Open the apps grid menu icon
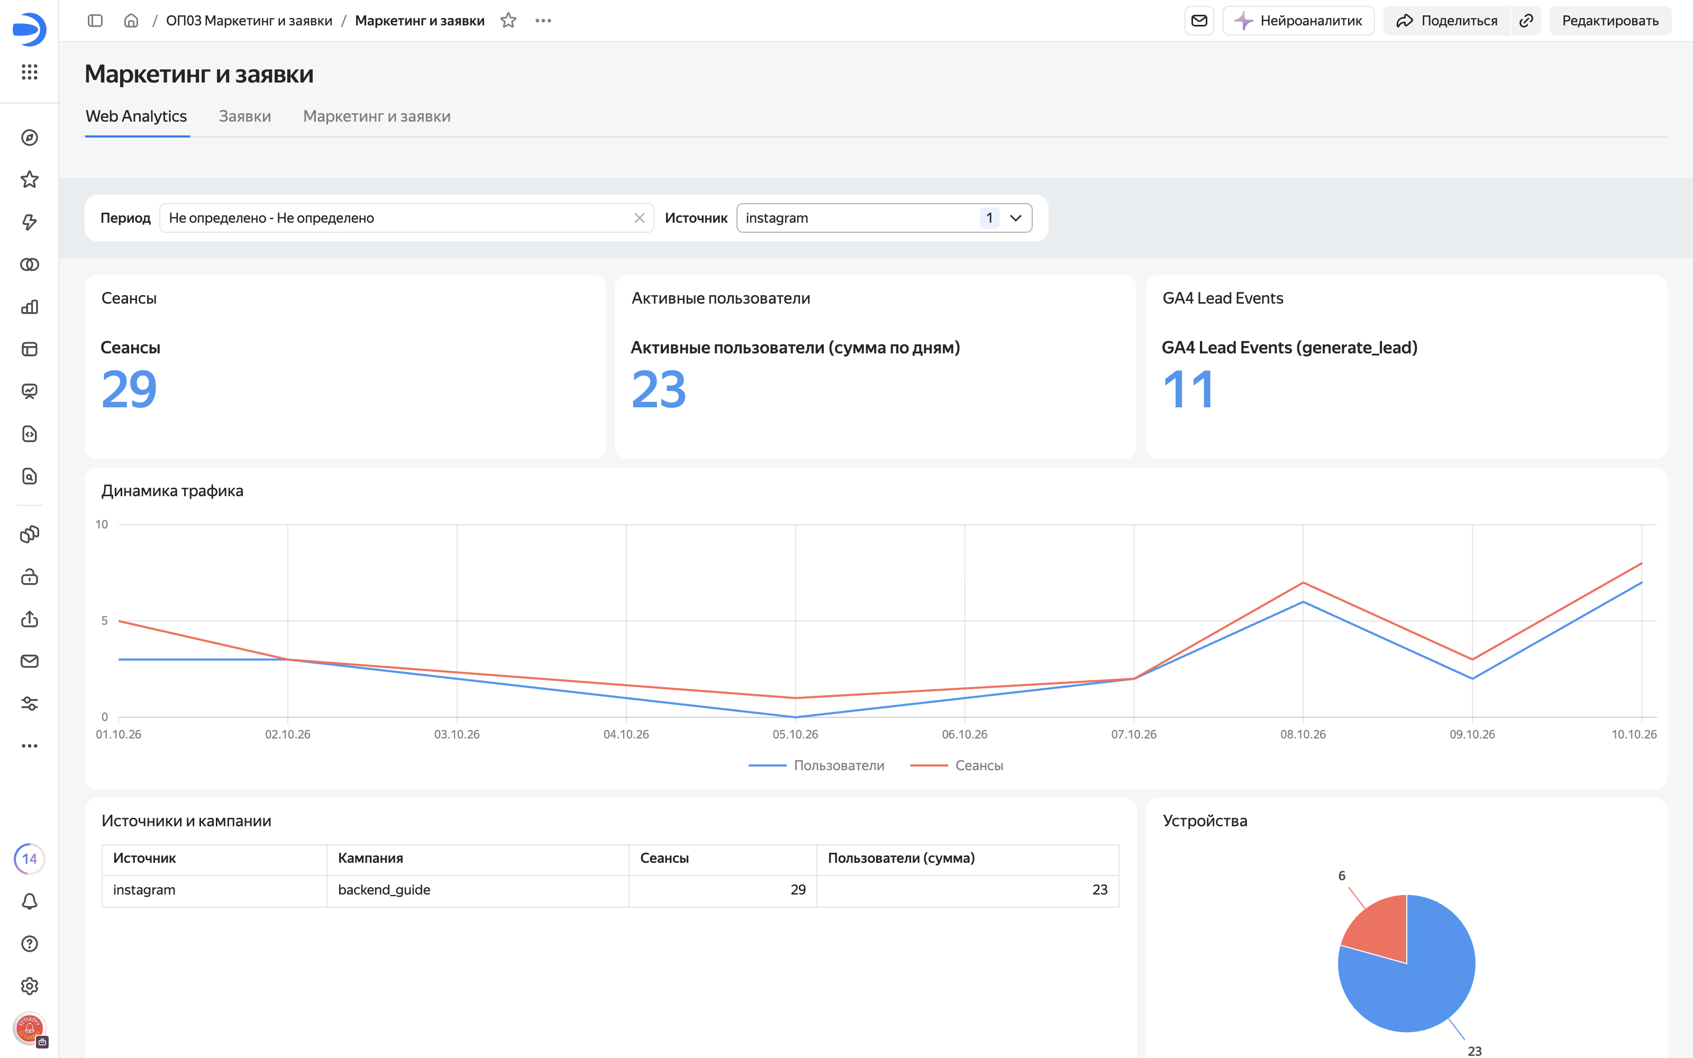 [x=30, y=72]
